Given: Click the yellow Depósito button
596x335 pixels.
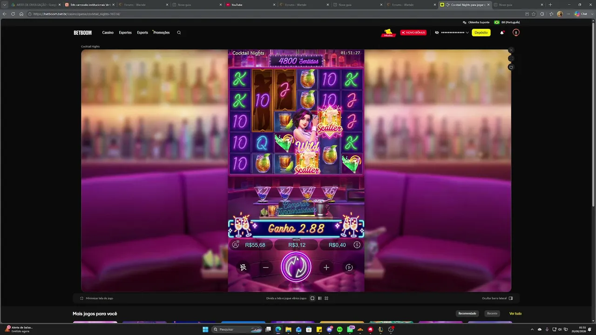Looking at the screenshot, I should 481,33.
